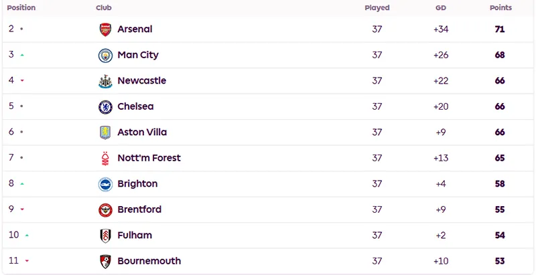Sort table by GD column header
The width and height of the screenshot is (536, 275).
441,7
